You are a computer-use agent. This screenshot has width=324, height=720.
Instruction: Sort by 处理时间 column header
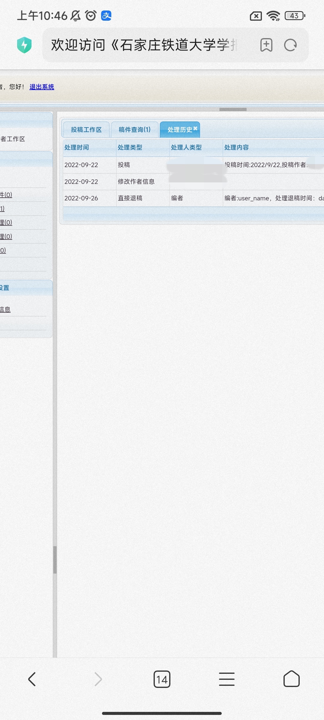77,147
